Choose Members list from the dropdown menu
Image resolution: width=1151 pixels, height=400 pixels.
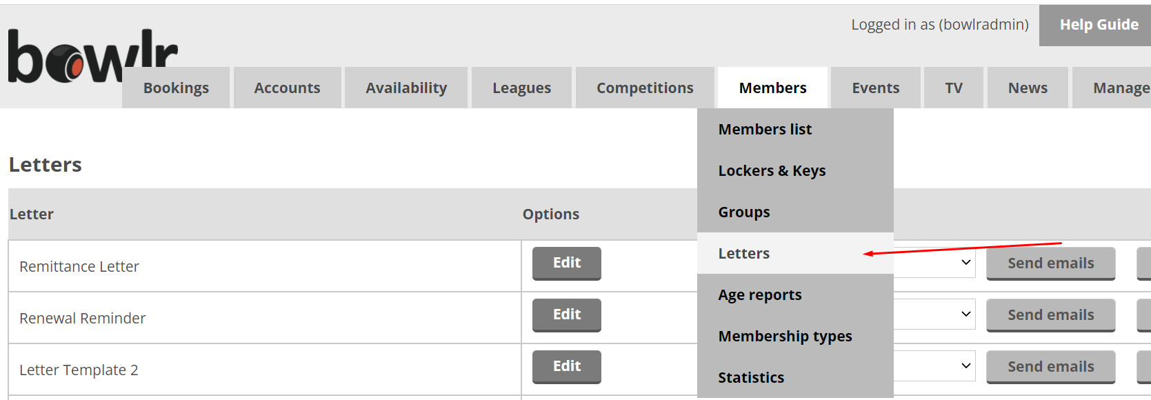tap(765, 130)
